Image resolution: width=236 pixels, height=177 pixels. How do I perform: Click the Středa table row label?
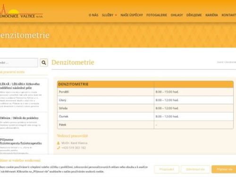(x=63, y=108)
